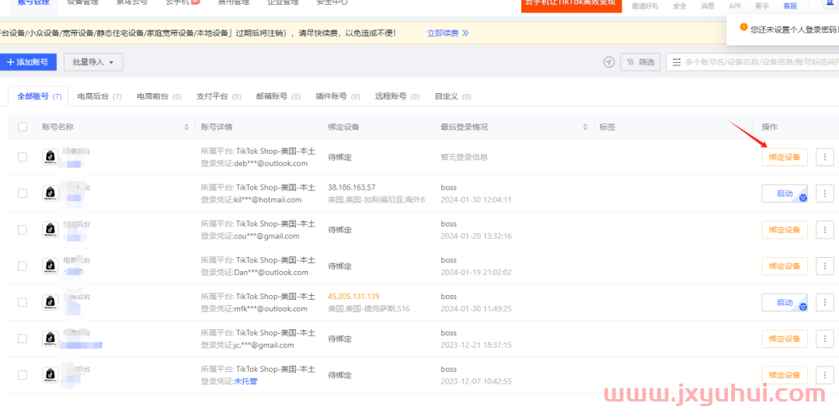
Task: Click the round navigation arrow icon beside 筛选
Action: click(609, 63)
